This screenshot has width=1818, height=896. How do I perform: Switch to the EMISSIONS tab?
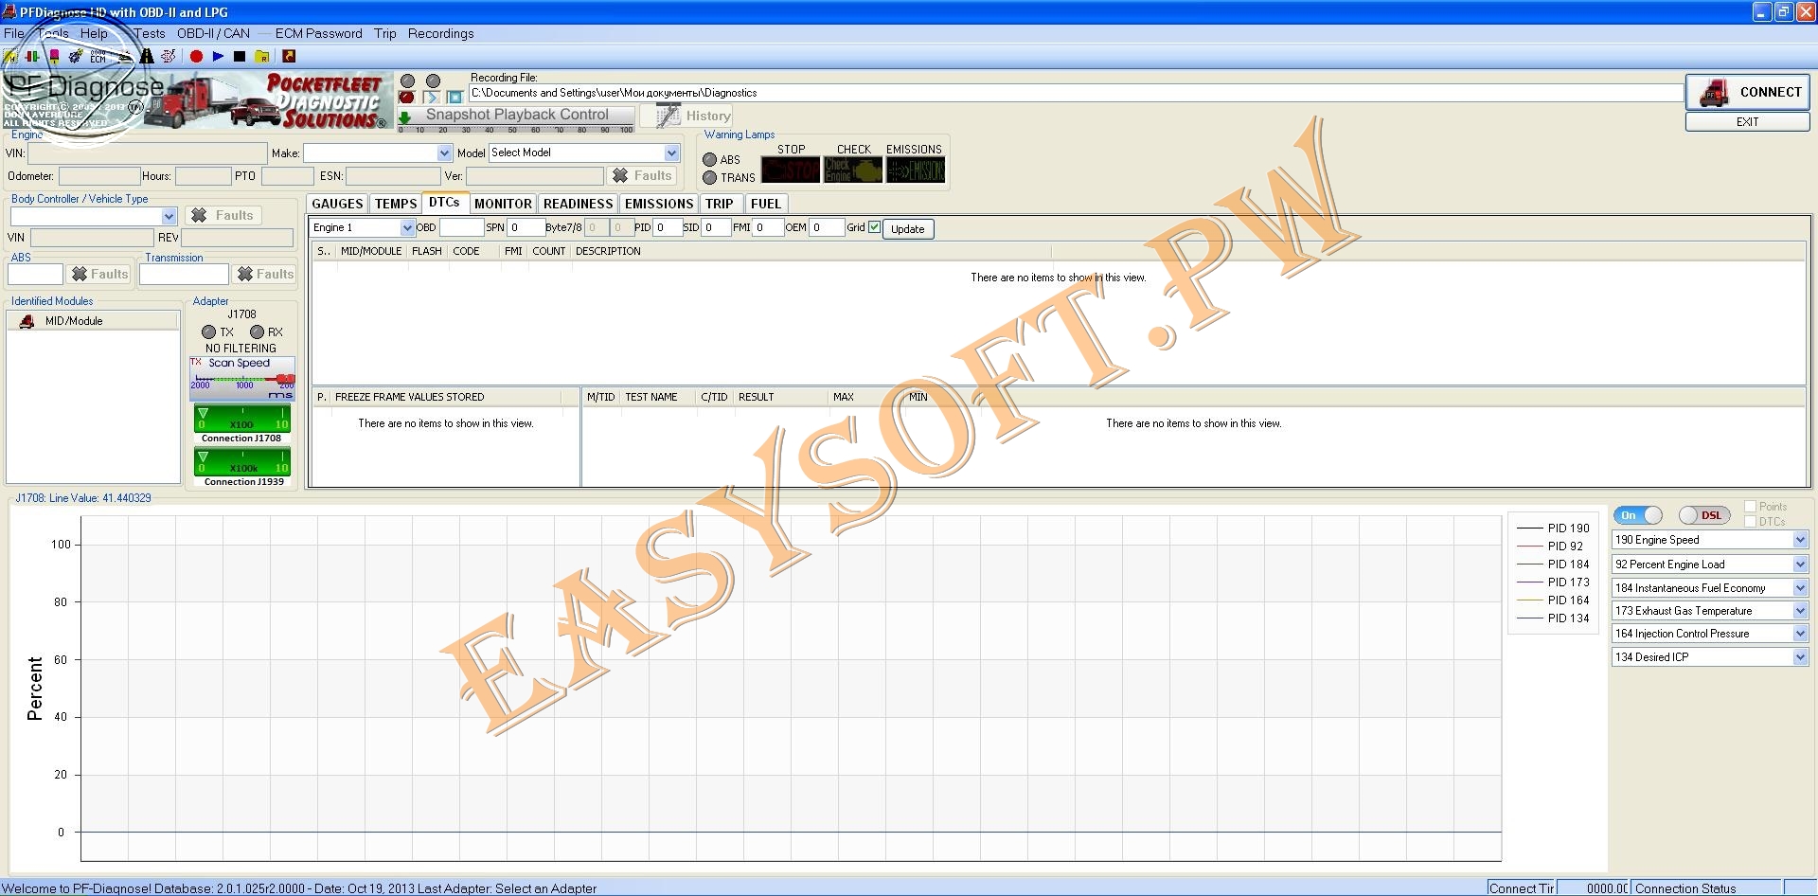[x=659, y=204]
